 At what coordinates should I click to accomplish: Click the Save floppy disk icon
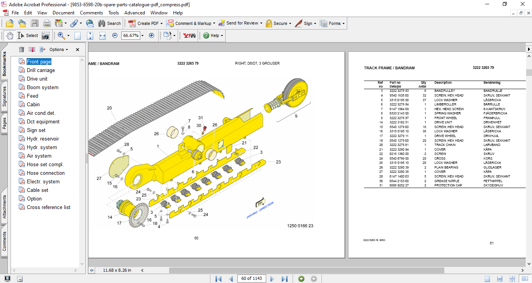[35, 23]
